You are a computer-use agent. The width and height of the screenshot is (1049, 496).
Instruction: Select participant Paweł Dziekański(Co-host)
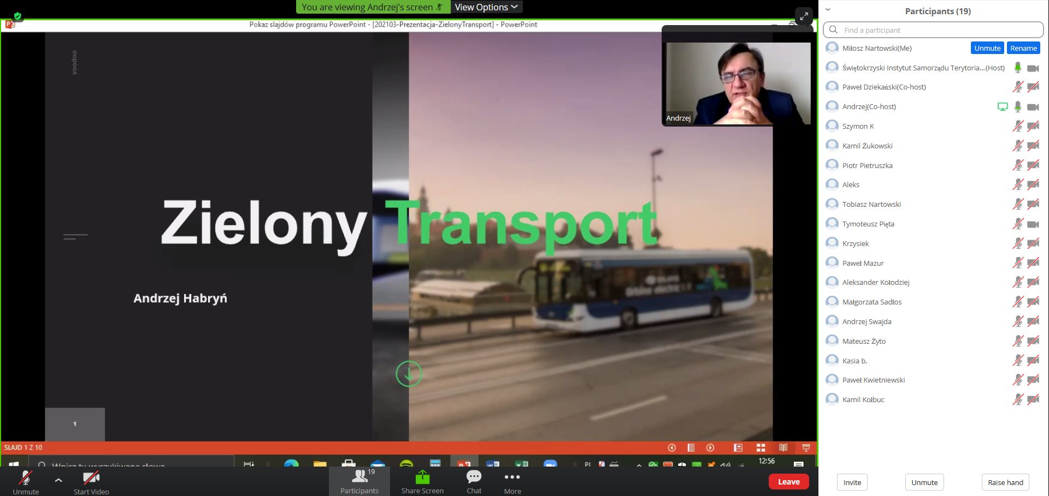883,87
